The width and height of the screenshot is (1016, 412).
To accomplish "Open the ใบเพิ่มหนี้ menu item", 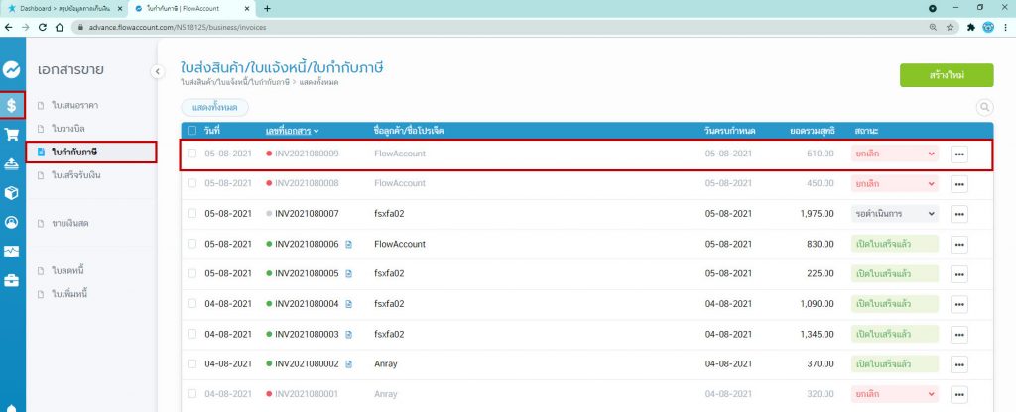I will click(x=69, y=294).
